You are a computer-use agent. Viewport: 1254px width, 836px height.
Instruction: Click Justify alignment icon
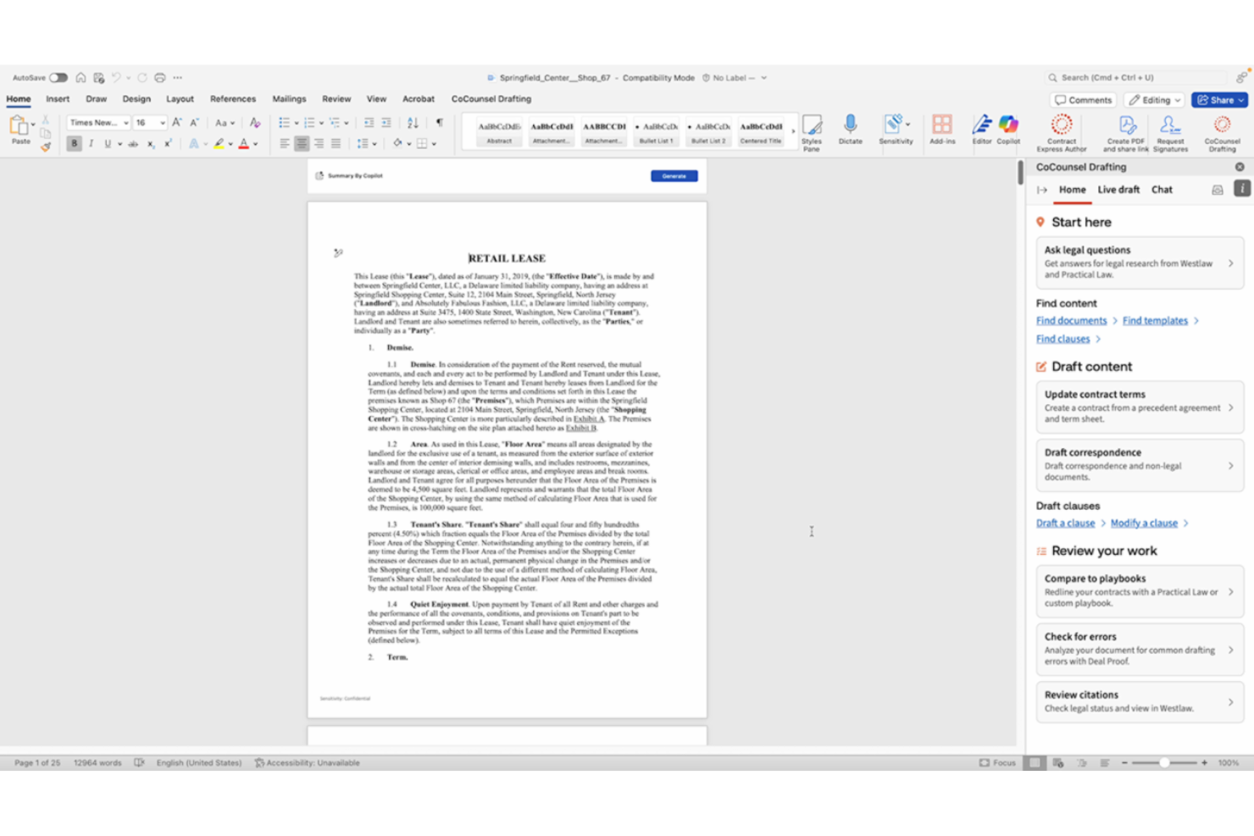tap(336, 144)
